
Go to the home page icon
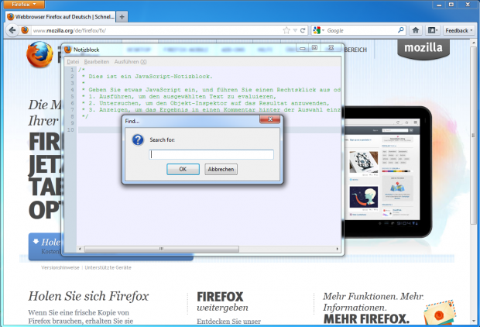pyautogui.click(x=416, y=30)
